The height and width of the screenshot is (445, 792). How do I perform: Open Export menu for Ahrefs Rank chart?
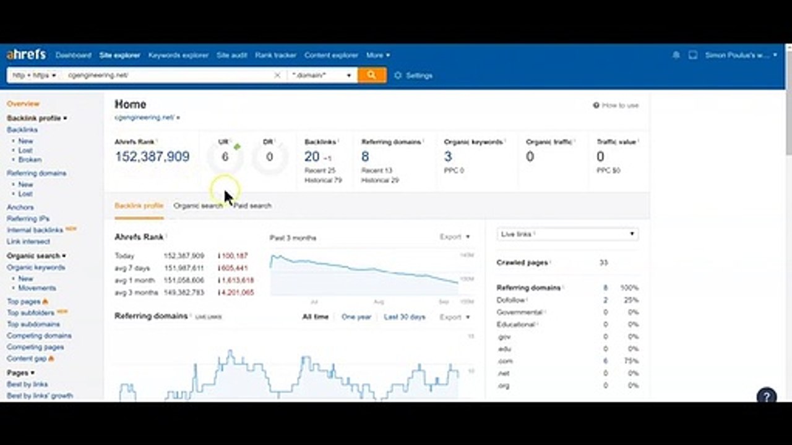click(455, 237)
